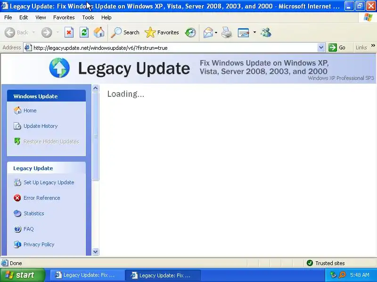Click the sidebar scrollbar thumb
Viewport: 377px width, 282px height.
(x=96, y=136)
